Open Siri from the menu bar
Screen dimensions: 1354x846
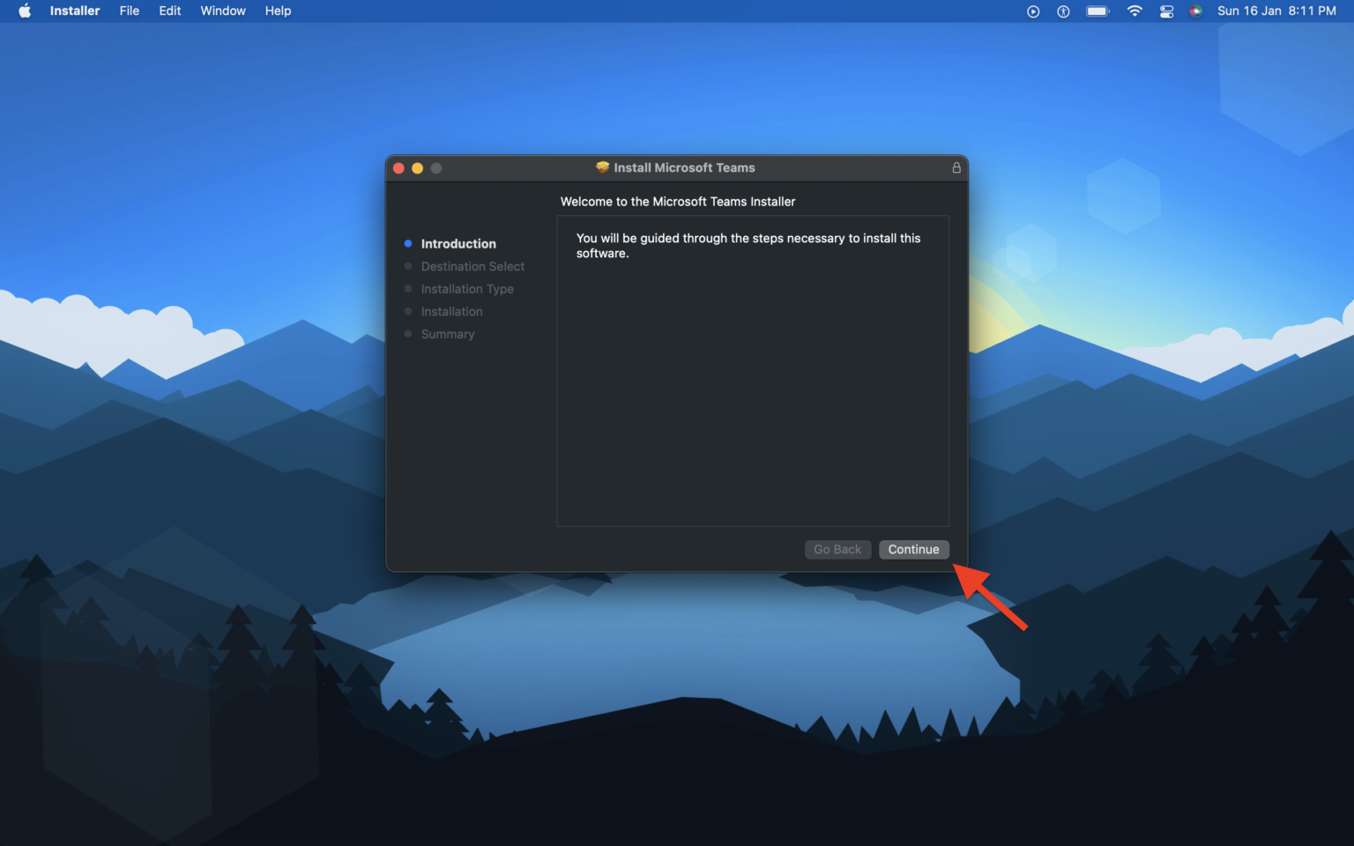1195,11
